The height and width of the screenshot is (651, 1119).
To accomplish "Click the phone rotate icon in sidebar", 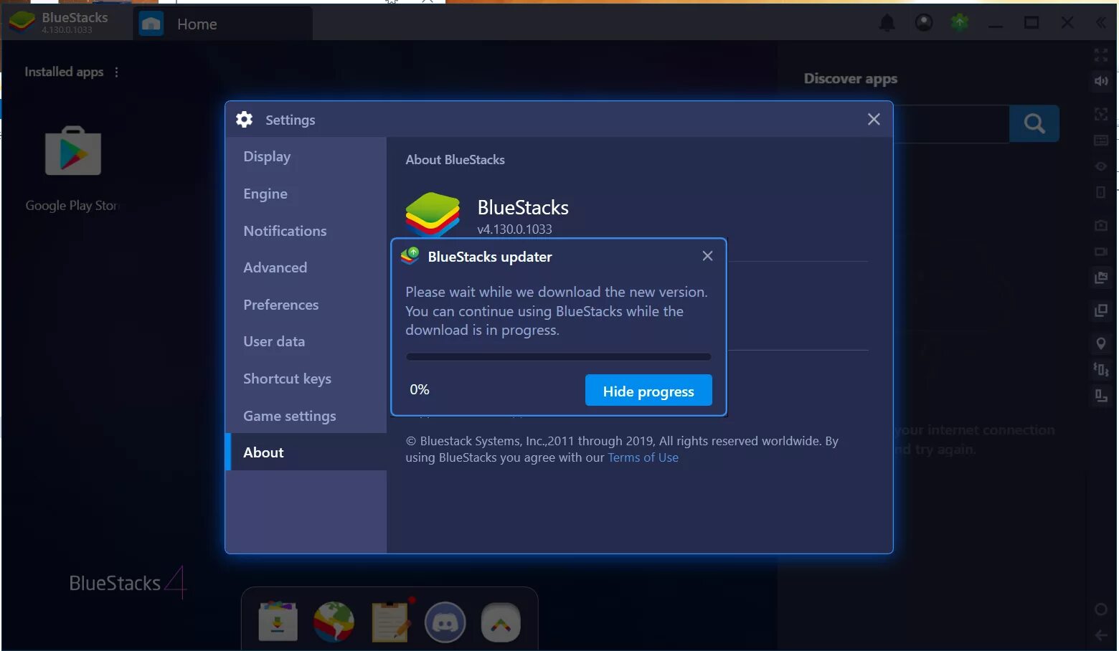I will point(1101,192).
